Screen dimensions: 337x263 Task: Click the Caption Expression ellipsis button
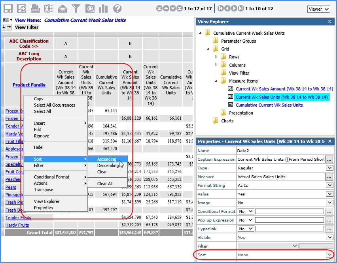click(x=329, y=159)
